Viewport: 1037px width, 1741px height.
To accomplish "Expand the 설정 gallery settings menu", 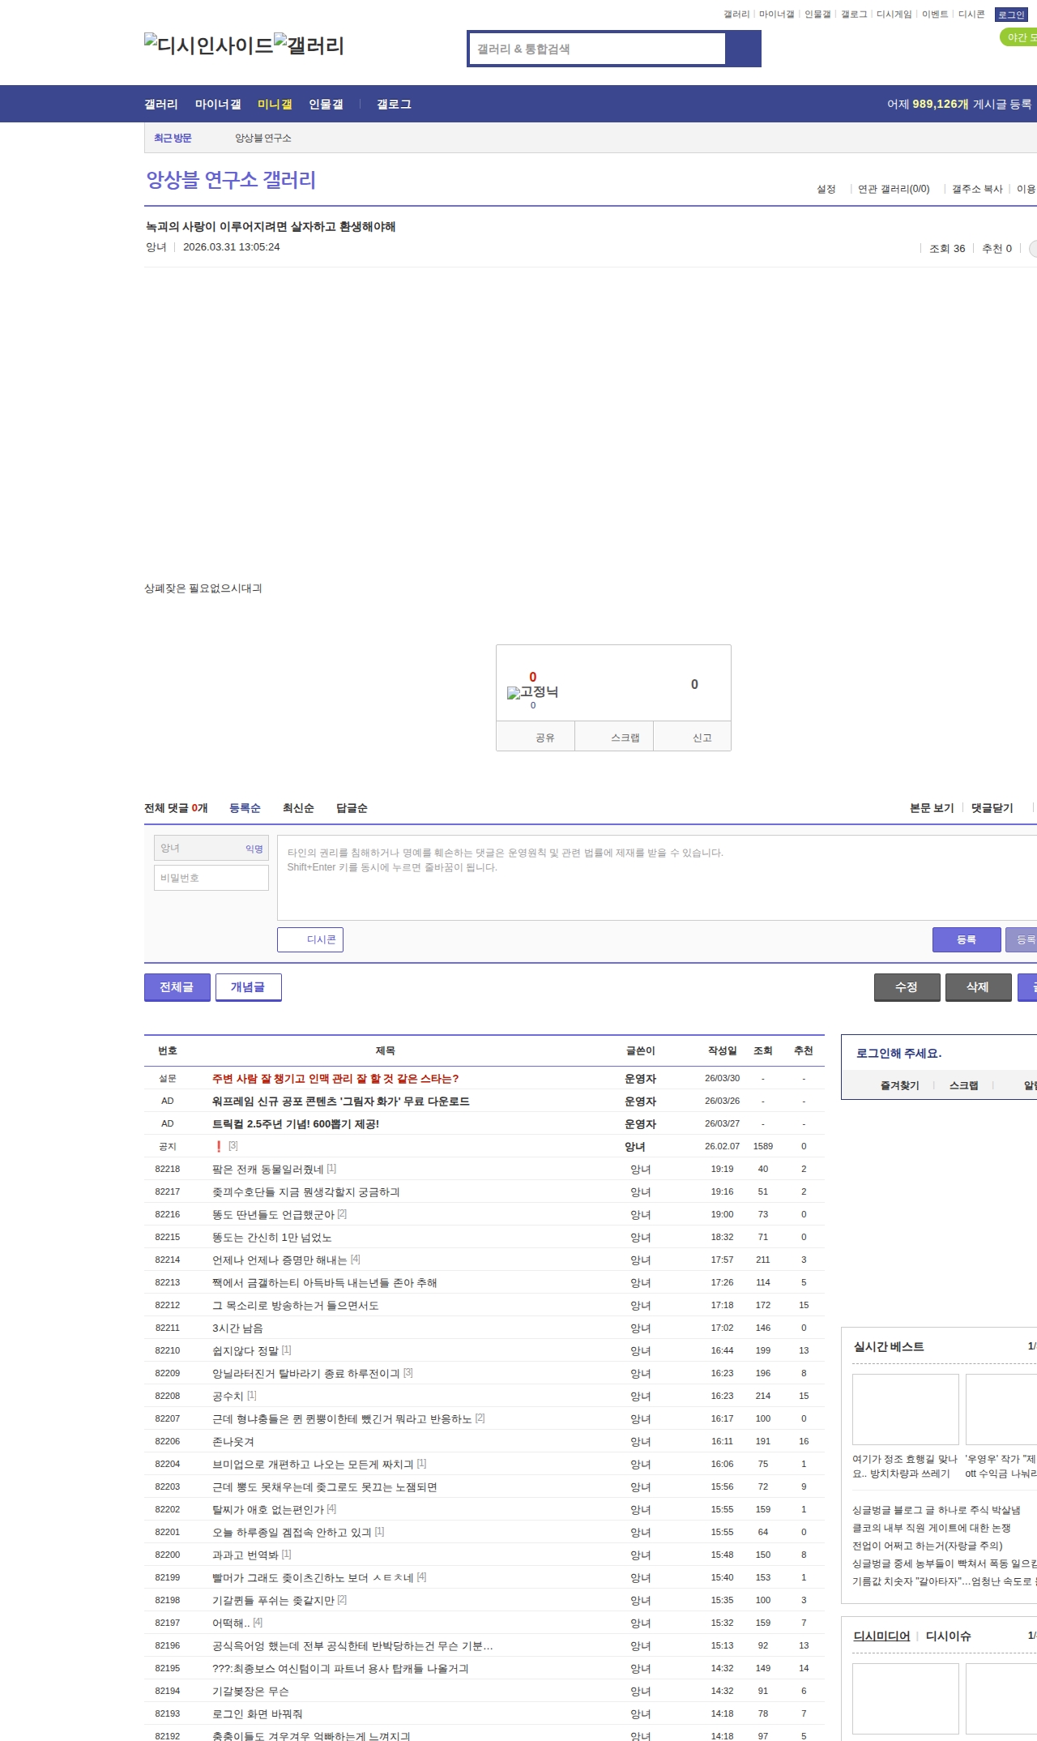I will tap(826, 189).
